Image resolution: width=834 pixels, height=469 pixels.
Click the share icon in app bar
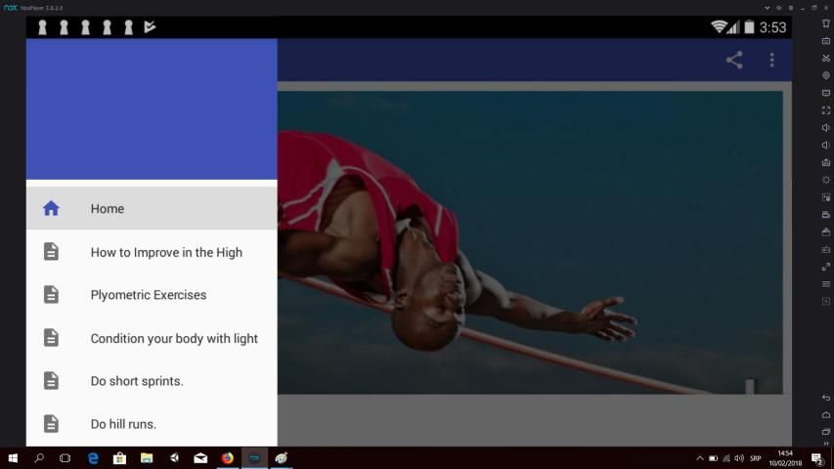point(733,61)
